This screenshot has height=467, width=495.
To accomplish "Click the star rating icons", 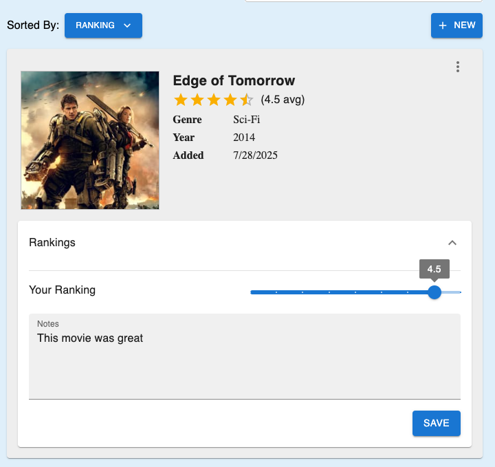I will [213, 100].
